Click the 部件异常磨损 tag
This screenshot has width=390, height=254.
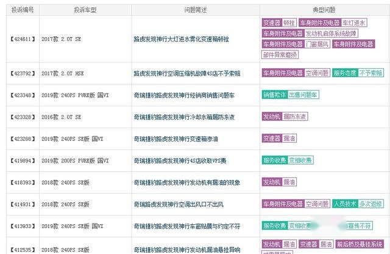tap(280, 55)
